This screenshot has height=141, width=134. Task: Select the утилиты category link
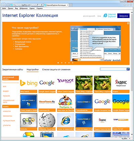pos(7,125)
